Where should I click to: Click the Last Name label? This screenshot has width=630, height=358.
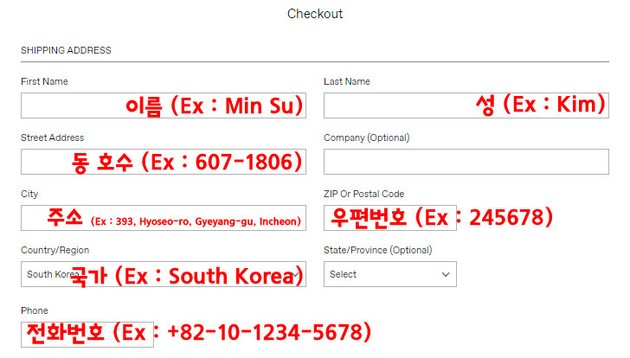click(x=347, y=81)
